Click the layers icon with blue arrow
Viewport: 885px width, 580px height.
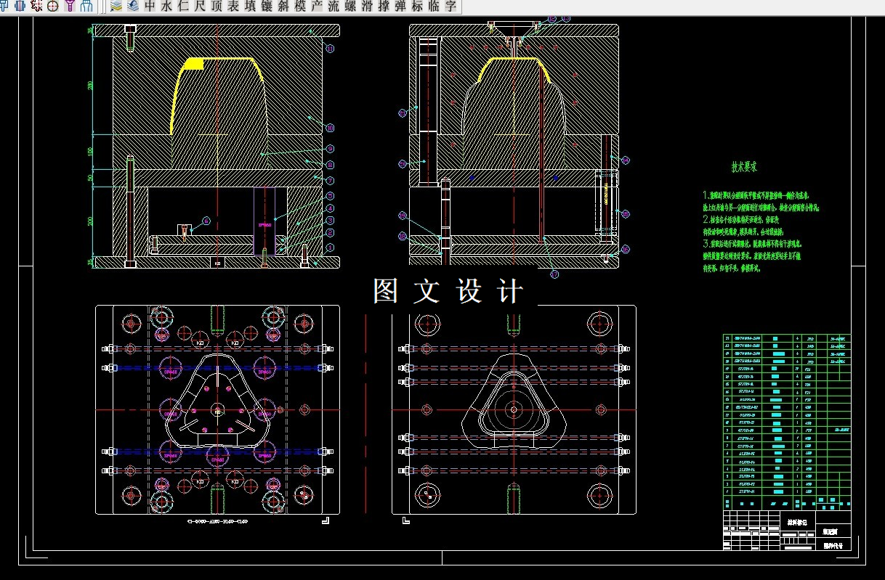[133, 6]
